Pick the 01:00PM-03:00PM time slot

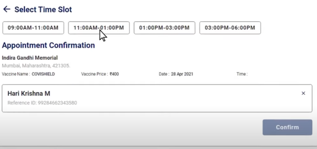click(x=164, y=28)
